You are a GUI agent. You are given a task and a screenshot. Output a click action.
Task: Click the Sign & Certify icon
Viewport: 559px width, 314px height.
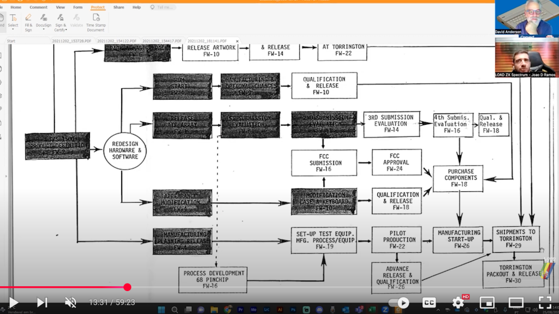[x=60, y=17]
